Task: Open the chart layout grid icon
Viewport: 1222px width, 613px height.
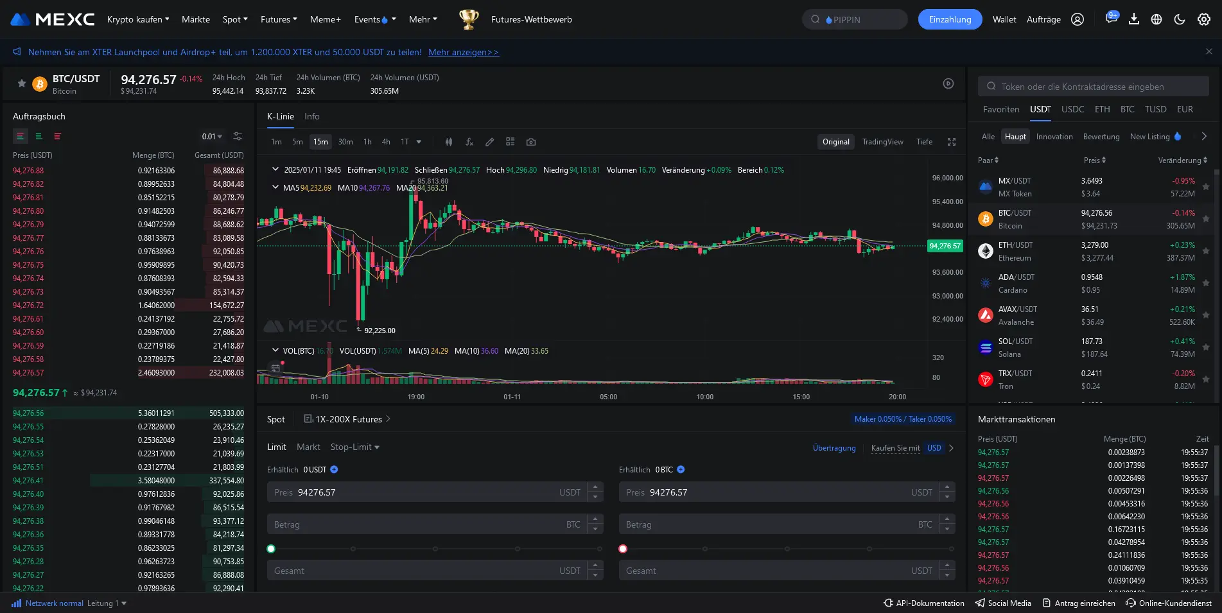Action: pos(511,142)
